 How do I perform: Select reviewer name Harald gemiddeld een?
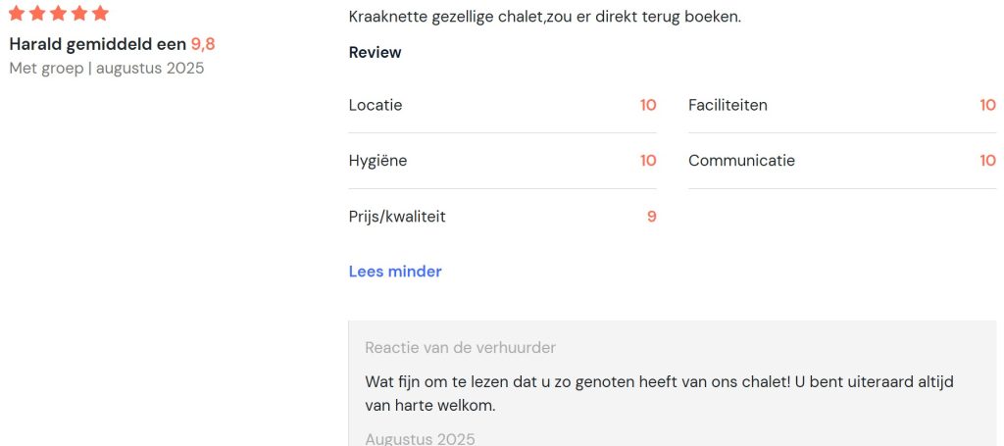(98, 44)
